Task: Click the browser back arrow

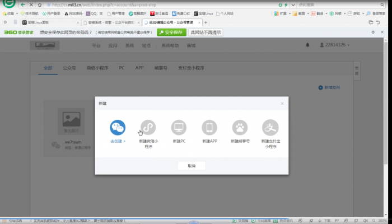Action: click(23, 4)
